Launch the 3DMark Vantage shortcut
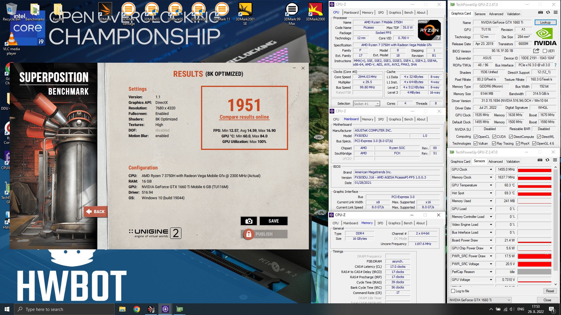This screenshot has height=315, width=561. click(128, 13)
